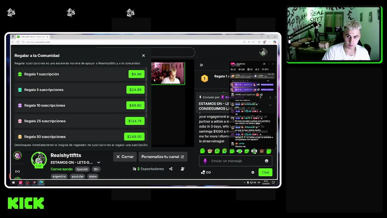Click the gold gift icon beside Regala 50 suscripciones
This screenshot has height=218, width=387.
tap(20, 137)
